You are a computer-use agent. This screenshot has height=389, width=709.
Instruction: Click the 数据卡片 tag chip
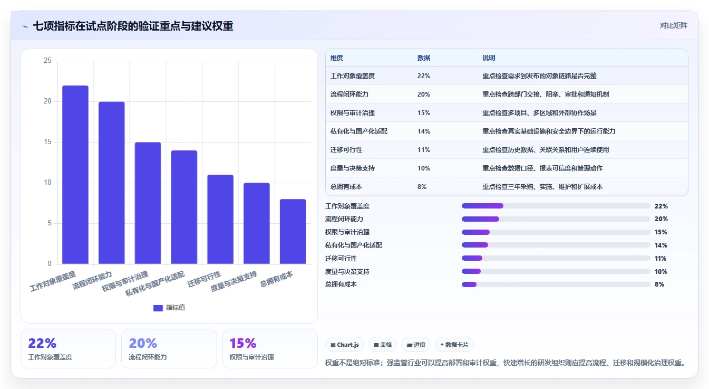(x=454, y=345)
